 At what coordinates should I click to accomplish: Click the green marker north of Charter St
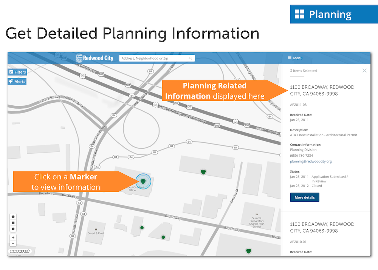[203, 172]
